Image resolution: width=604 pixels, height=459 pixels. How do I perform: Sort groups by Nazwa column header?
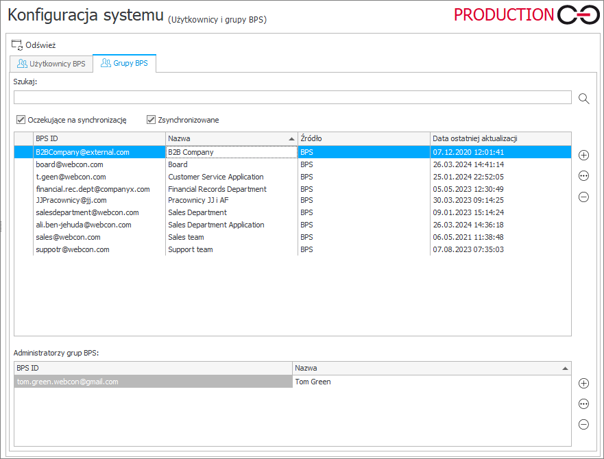tap(232, 138)
